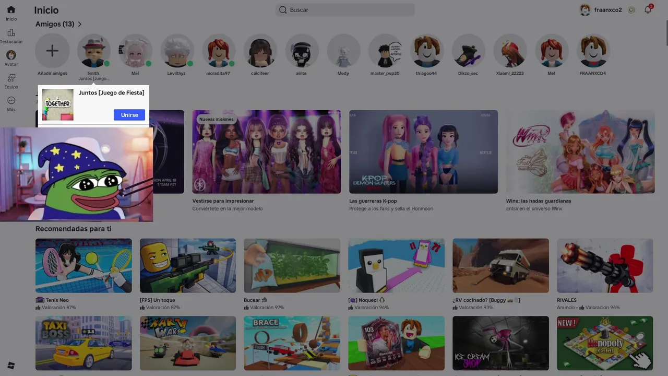Open the Vestirse para impresionar banner
Viewport: 668px width, 376px height.
point(267,151)
